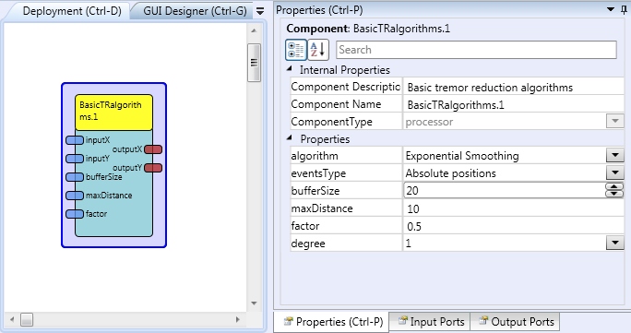Click the bufferSize input port connector
The image size is (631, 333).
[75, 177]
